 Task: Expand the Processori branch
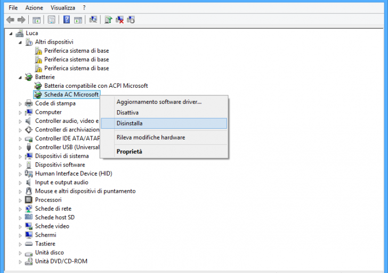(x=20, y=201)
